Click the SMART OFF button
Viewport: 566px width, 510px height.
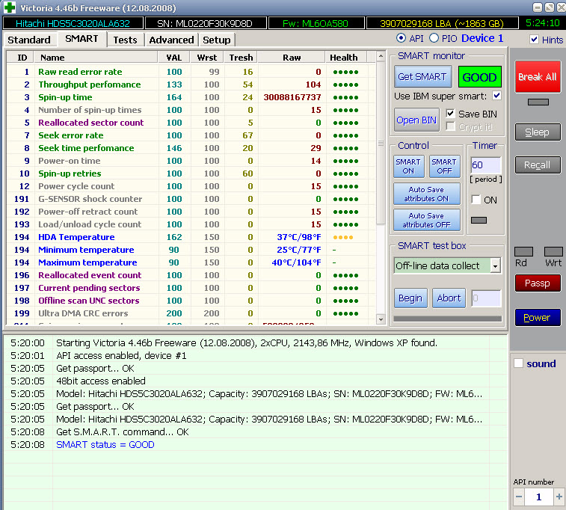[445, 167]
